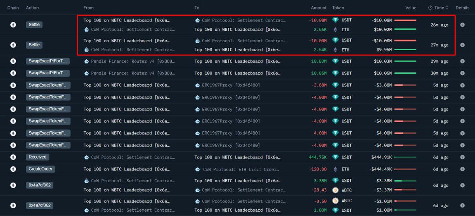Select SwapExactPtForT tag in 30m ago row

pos(48,73)
